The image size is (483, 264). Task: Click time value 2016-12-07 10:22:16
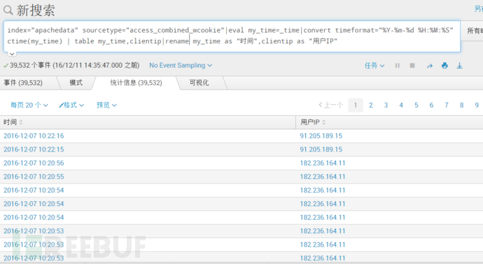tap(34, 136)
